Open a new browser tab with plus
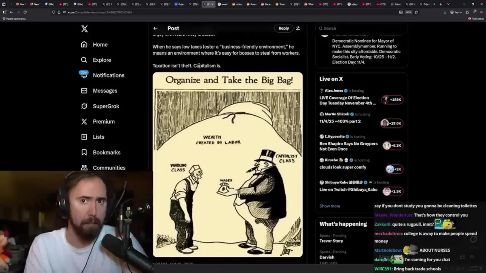Viewport: 486px width, 273px height. [440, 4]
